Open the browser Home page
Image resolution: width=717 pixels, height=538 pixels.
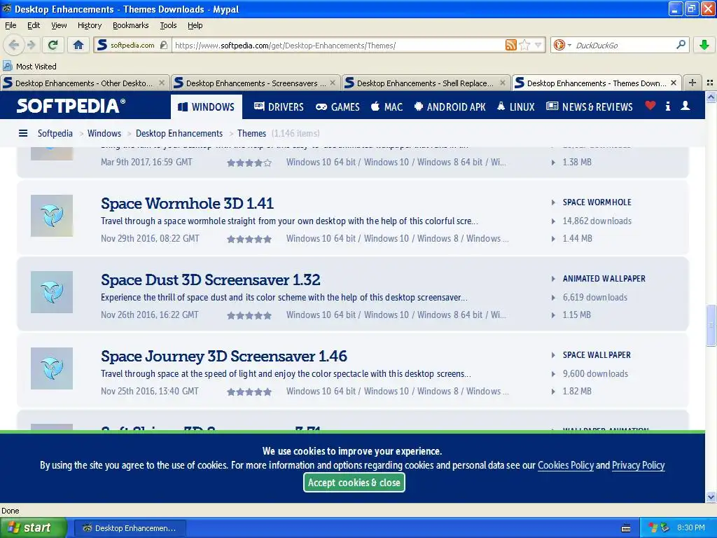pyautogui.click(x=78, y=45)
